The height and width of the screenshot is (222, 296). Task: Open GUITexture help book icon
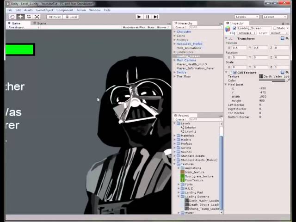pos(283,72)
